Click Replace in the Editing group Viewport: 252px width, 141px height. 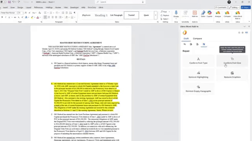[x=165, y=15]
